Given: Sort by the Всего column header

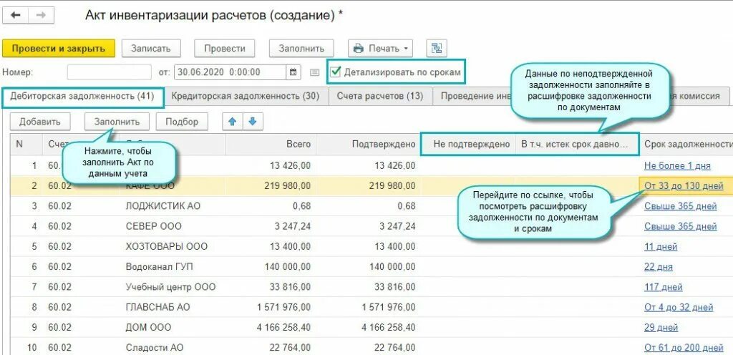Looking at the screenshot, I should click(x=271, y=145).
